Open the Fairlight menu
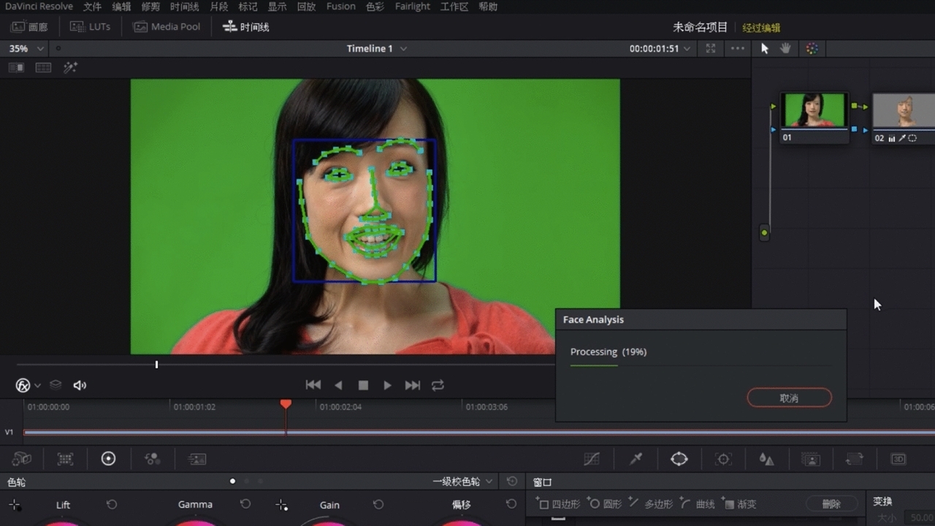 tap(413, 7)
